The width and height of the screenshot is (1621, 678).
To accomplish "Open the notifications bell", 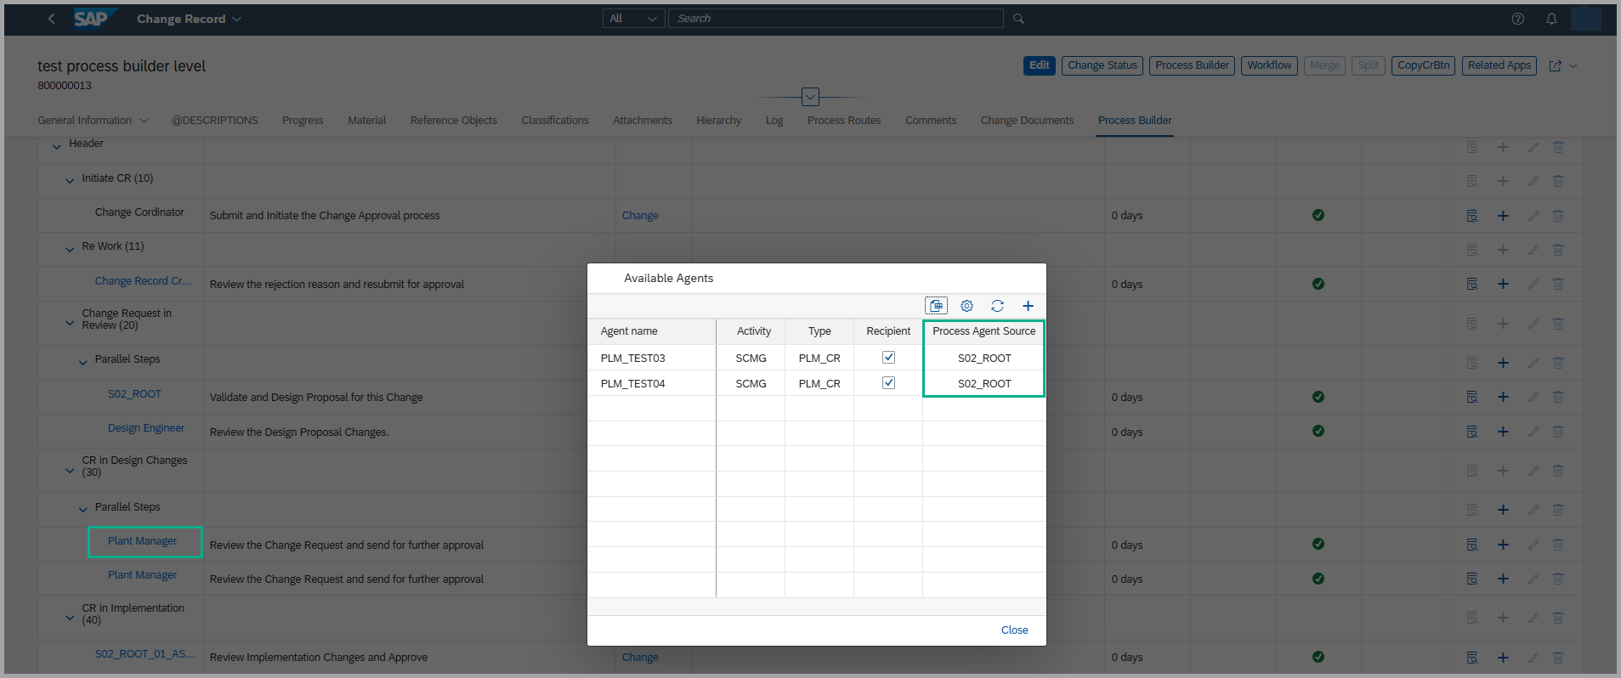I will tap(1551, 19).
